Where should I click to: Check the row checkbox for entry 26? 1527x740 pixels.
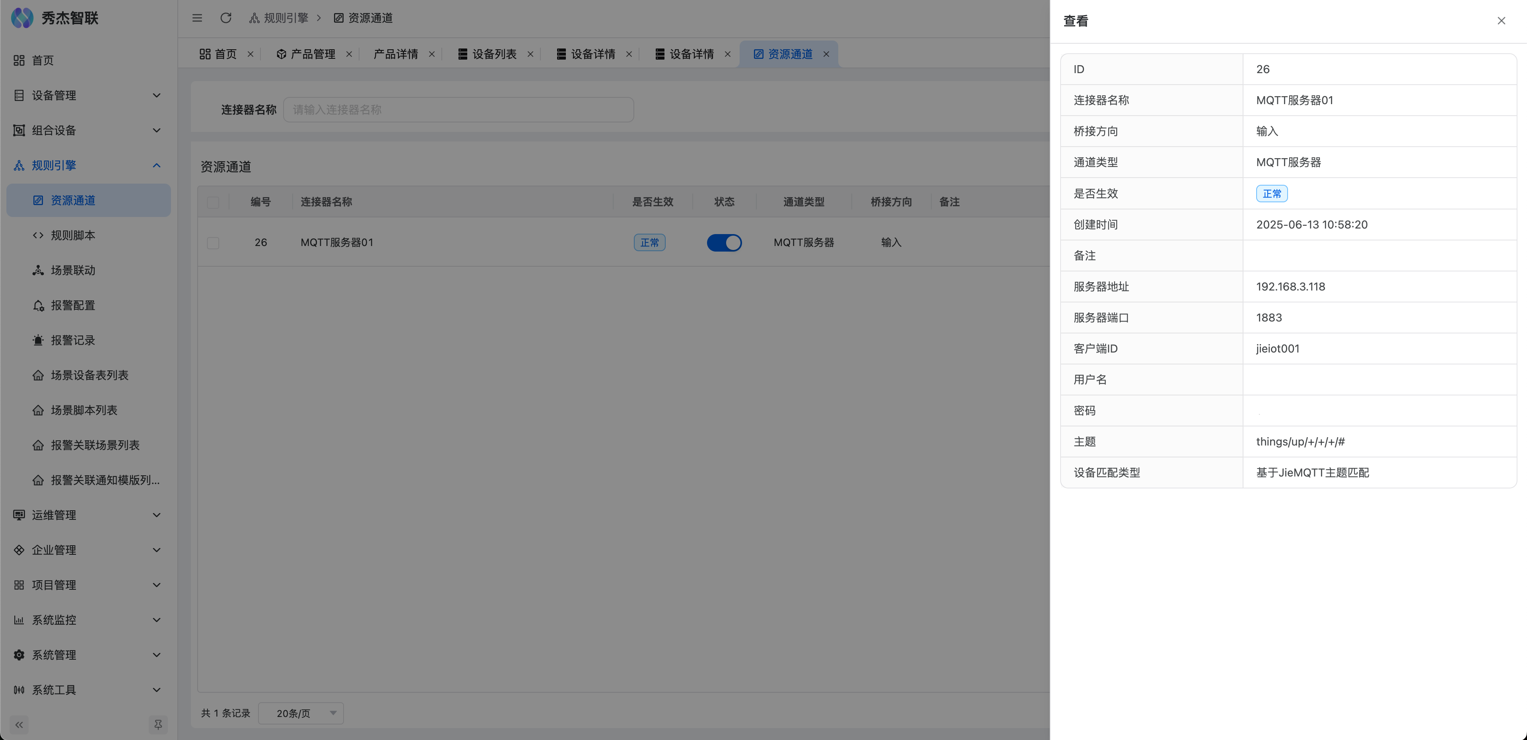(214, 242)
